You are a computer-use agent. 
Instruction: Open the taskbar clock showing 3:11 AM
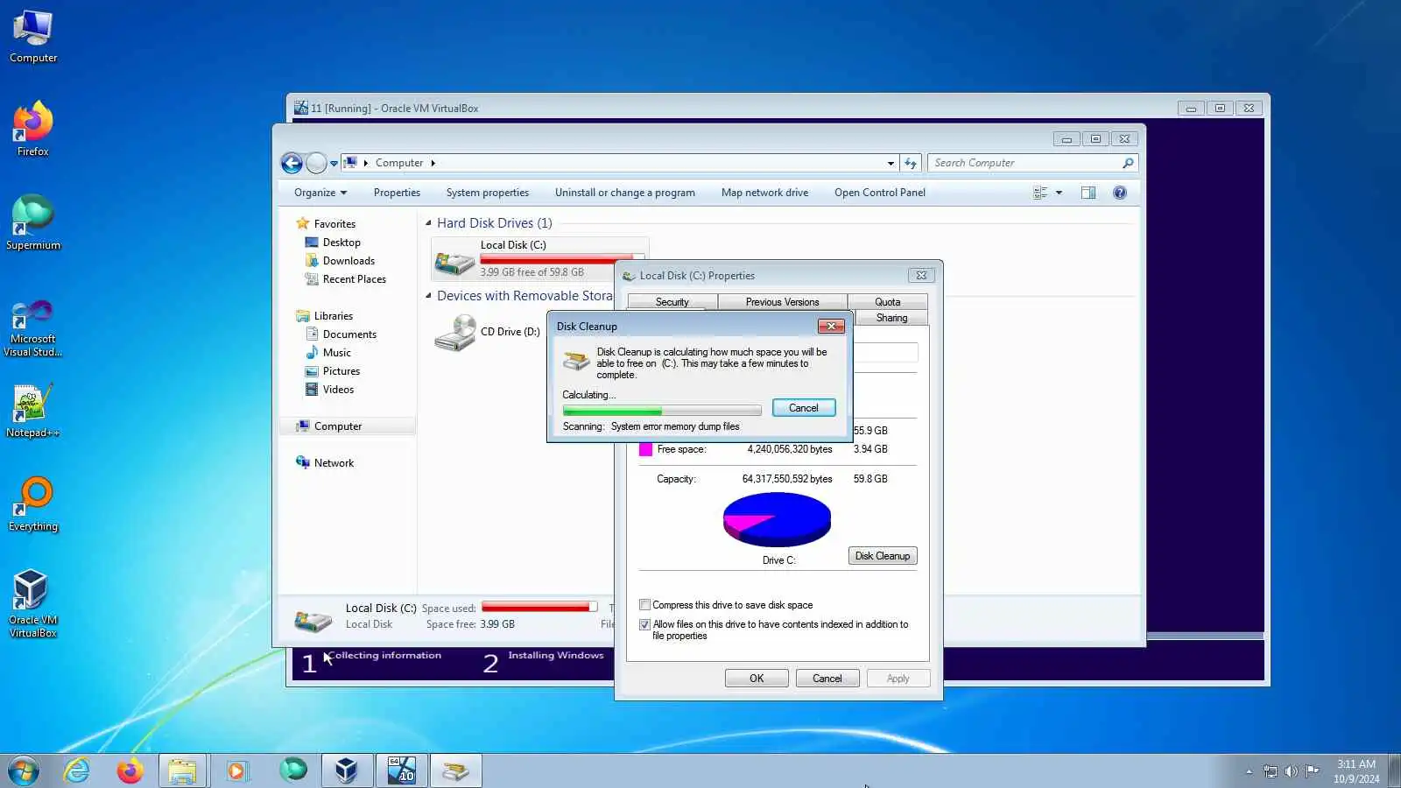point(1356,771)
